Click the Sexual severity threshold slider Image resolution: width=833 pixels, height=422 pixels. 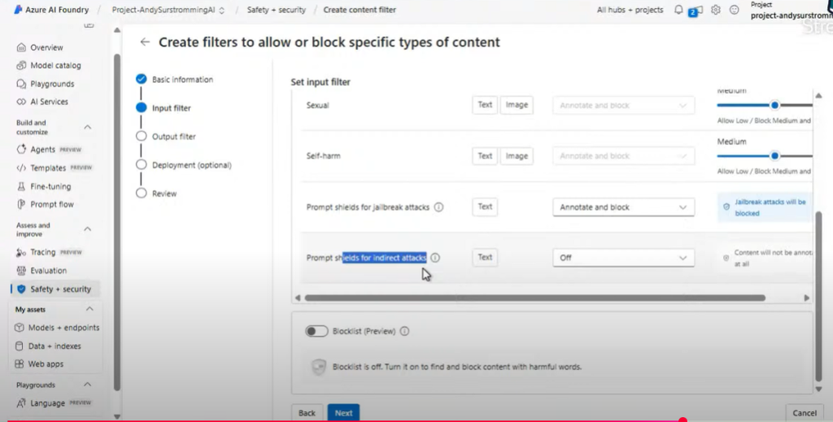(x=774, y=105)
